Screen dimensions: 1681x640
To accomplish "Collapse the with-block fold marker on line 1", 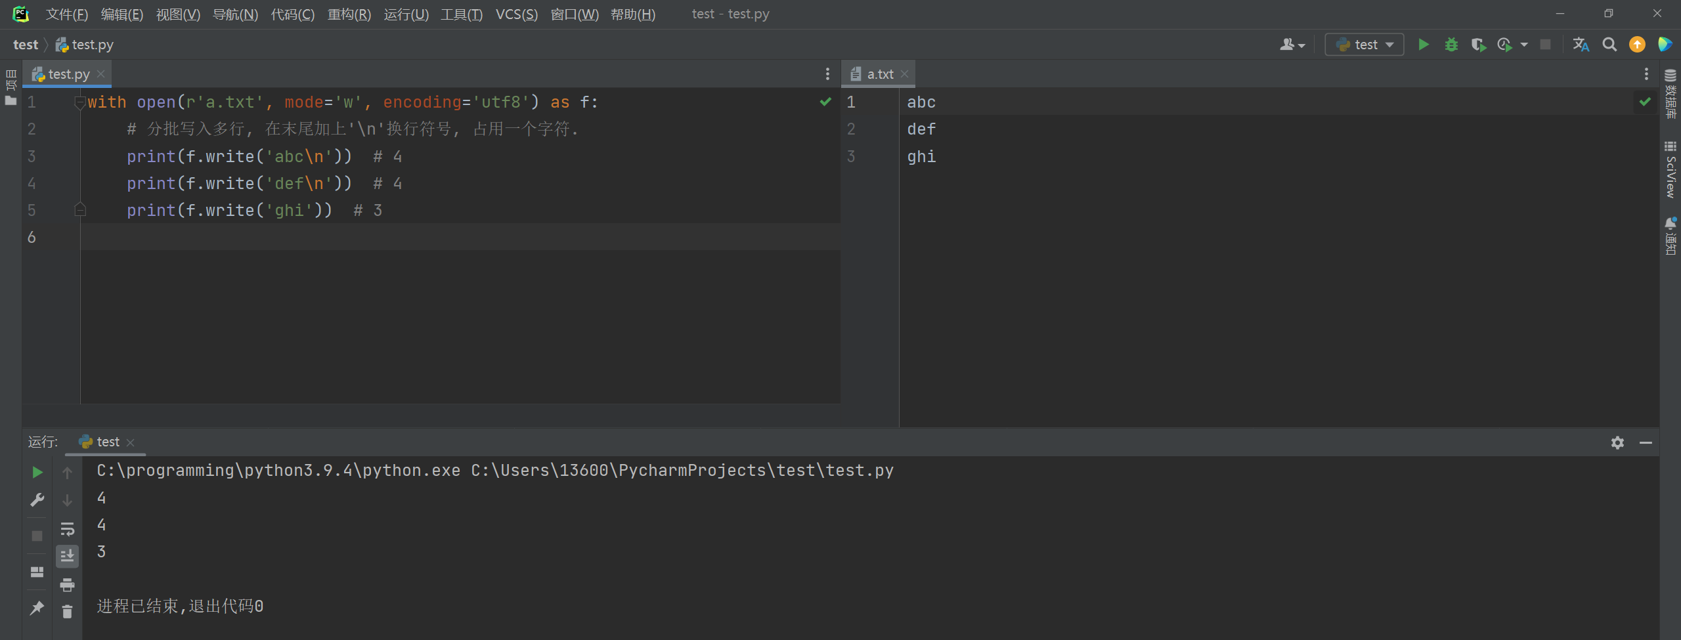I will coord(80,102).
